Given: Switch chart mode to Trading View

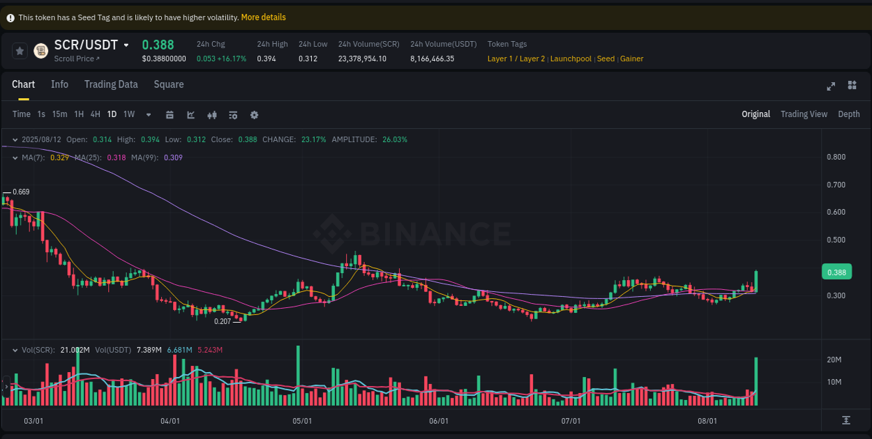Looking at the screenshot, I should click(x=804, y=114).
